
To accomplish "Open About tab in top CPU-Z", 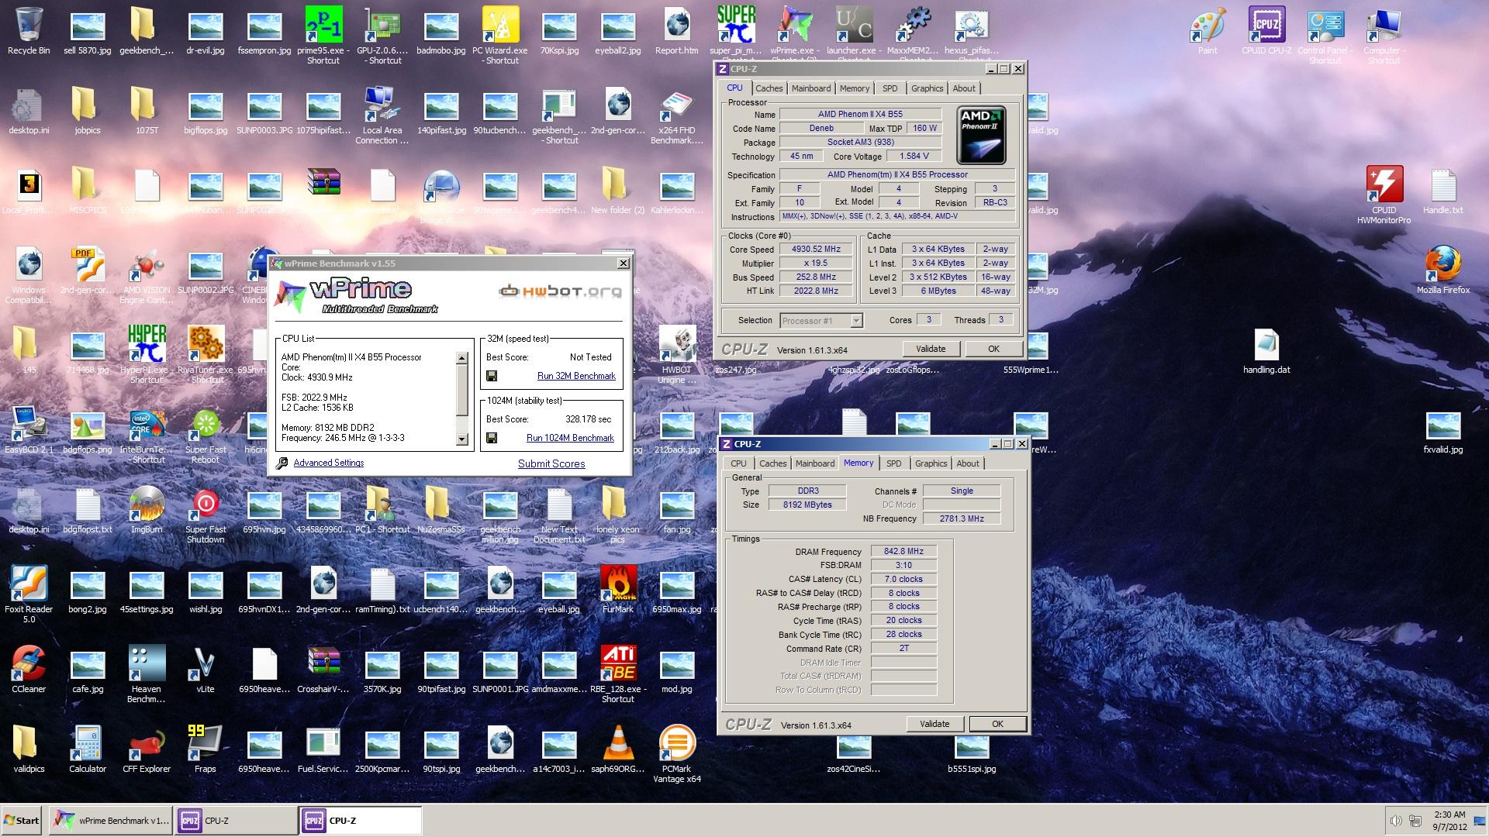I will (x=964, y=88).
